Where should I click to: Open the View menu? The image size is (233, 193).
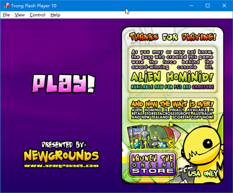point(20,15)
